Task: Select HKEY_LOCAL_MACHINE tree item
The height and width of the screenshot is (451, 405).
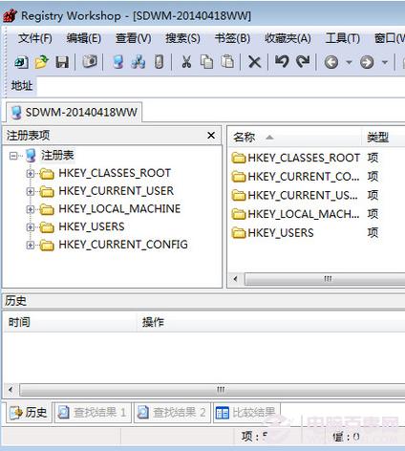Action: 119,208
